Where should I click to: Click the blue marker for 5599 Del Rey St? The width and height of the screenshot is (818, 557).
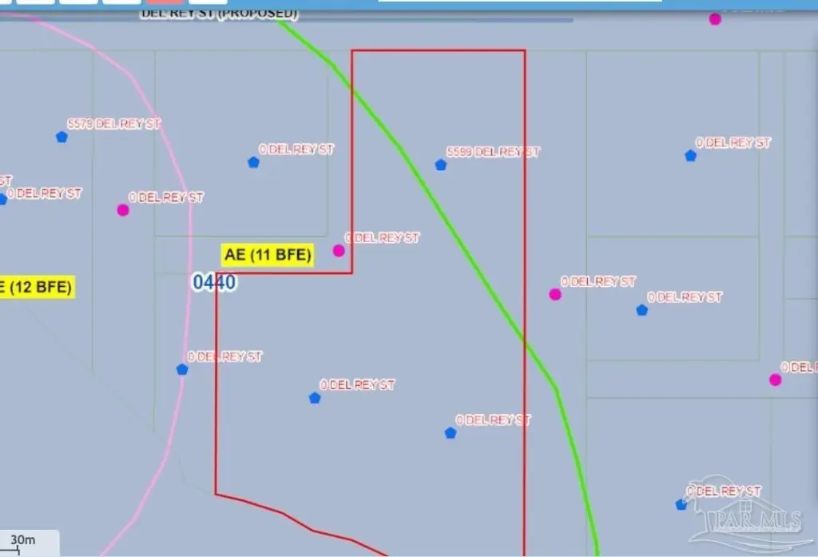440,165
